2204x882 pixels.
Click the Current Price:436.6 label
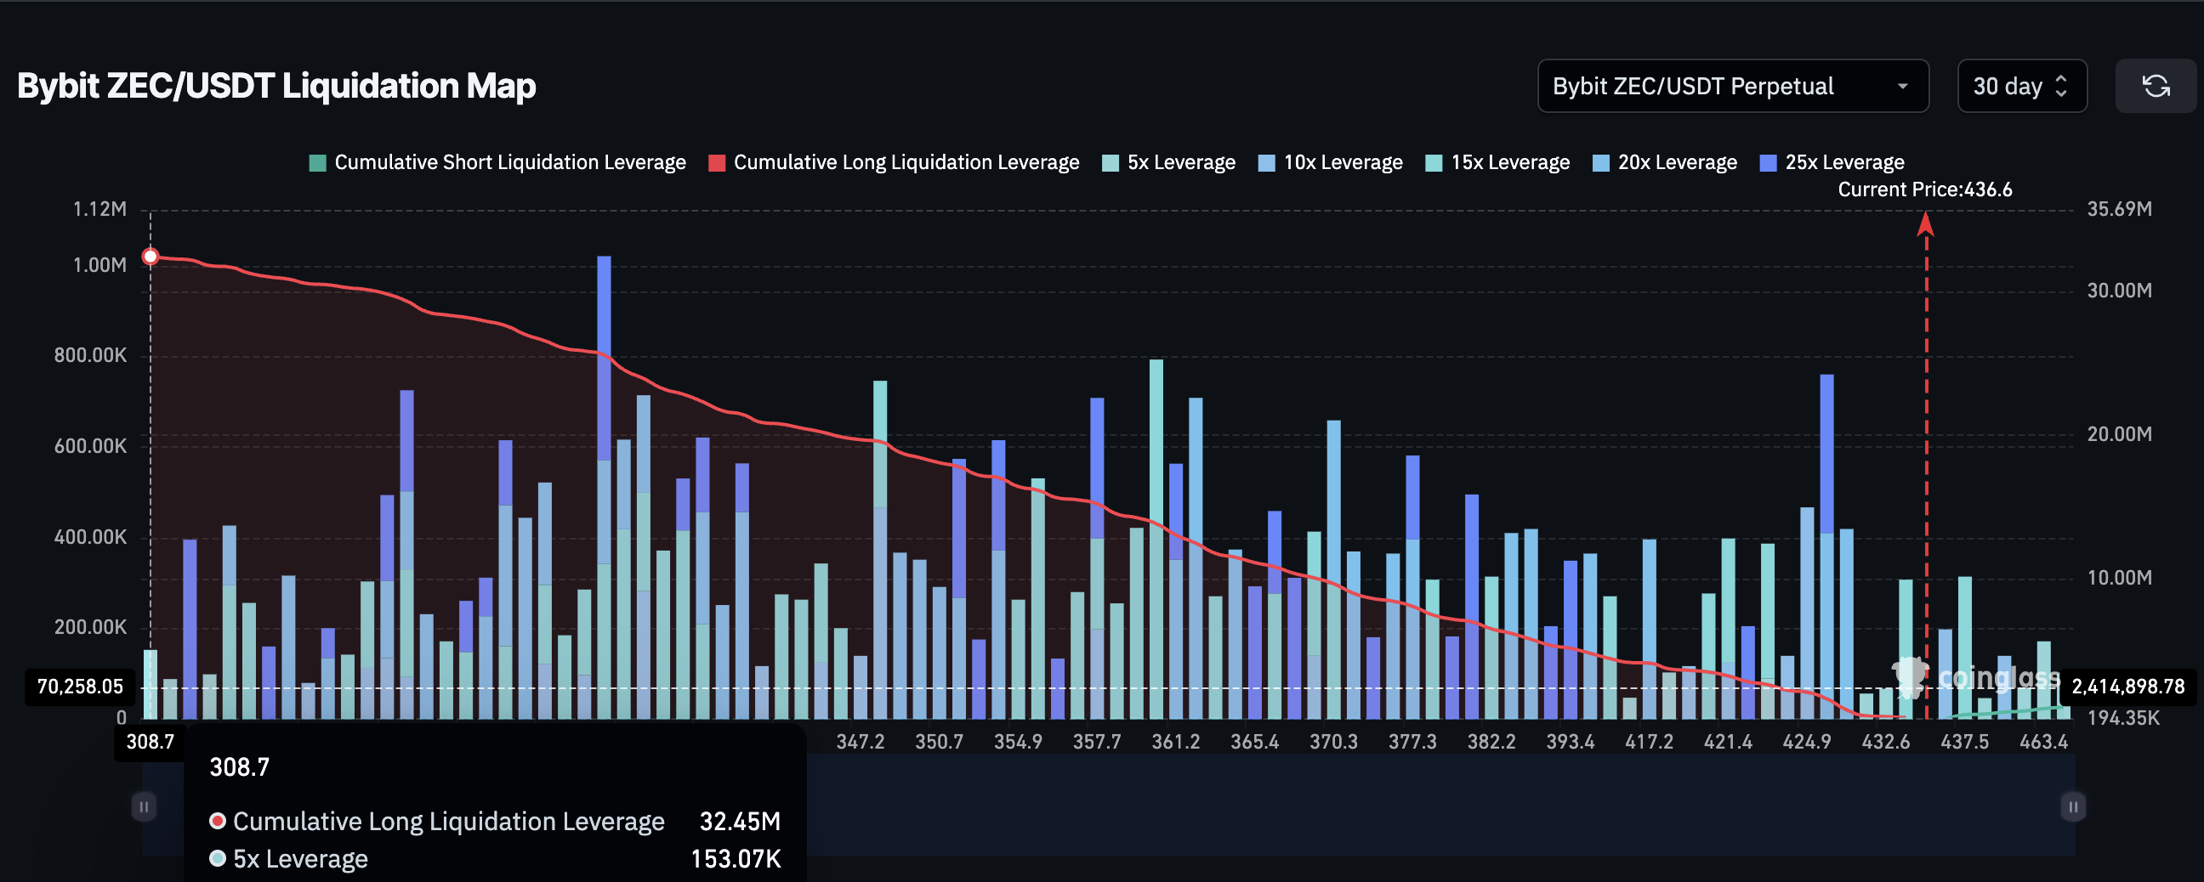pos(1925,189)
